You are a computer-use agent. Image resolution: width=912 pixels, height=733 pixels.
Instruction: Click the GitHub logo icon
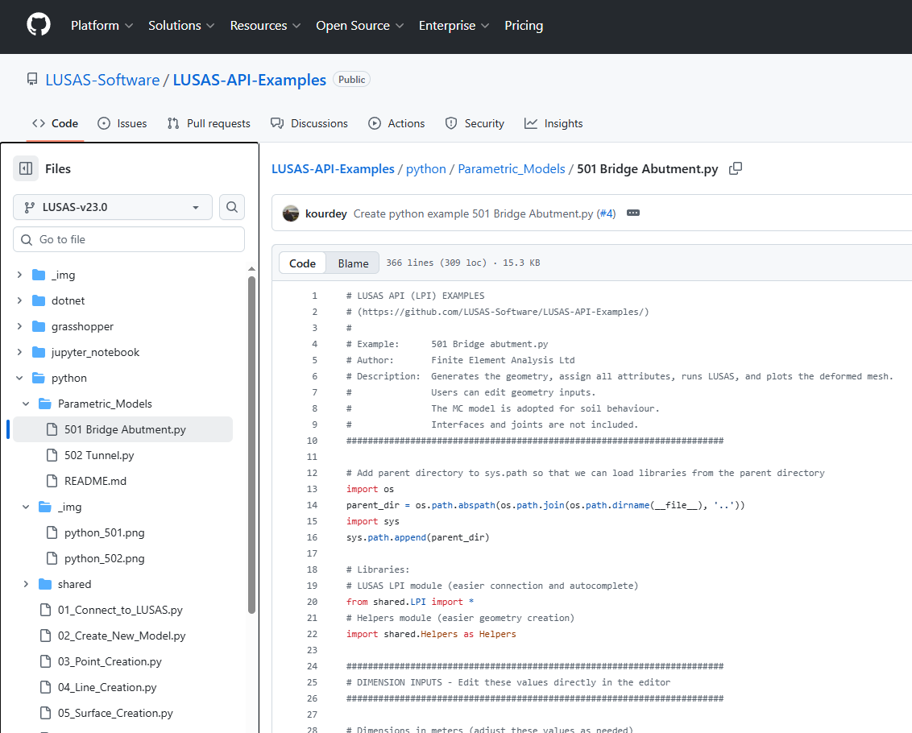tap(39, 25)
